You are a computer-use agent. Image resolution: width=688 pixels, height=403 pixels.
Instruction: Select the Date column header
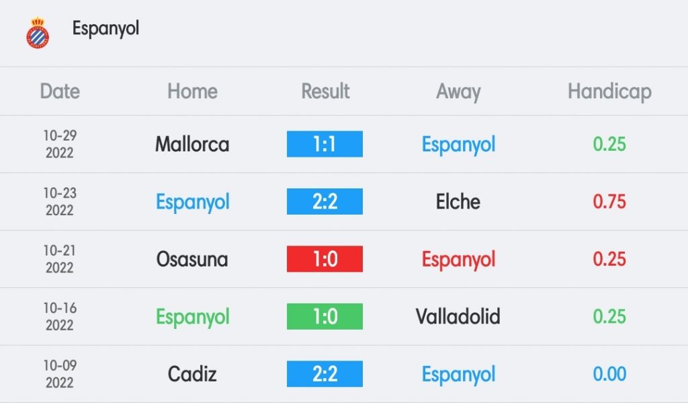click(x=60, y=91)
